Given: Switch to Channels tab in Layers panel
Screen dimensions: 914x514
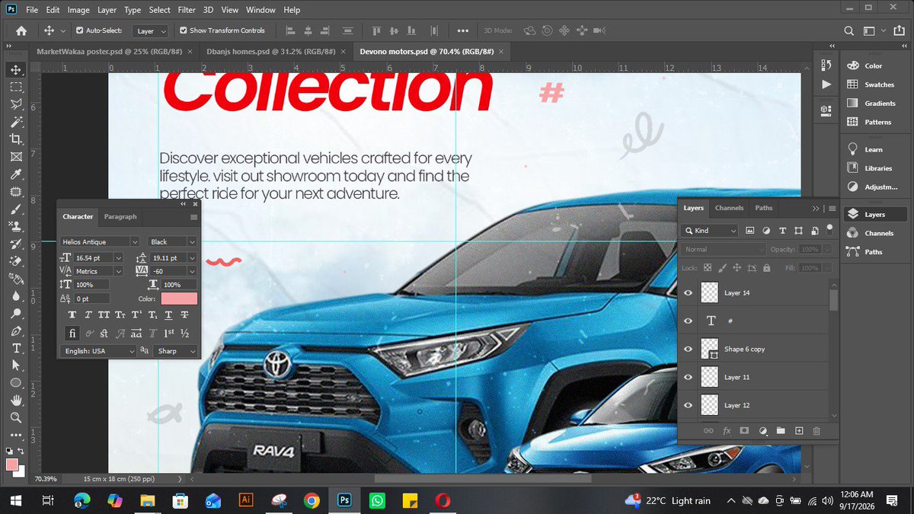Looking at the screenshot, I should [729, 208].
